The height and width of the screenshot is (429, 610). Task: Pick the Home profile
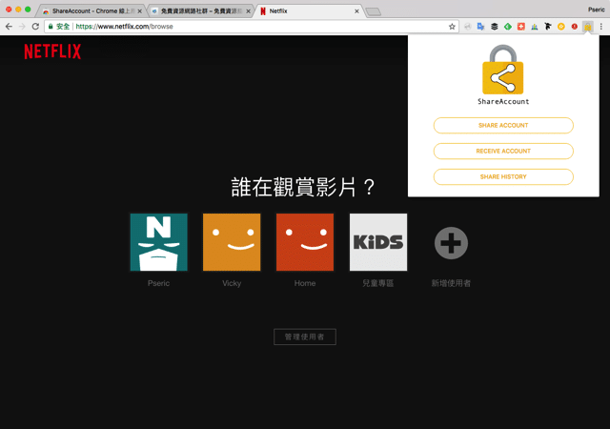click(305, 242)
